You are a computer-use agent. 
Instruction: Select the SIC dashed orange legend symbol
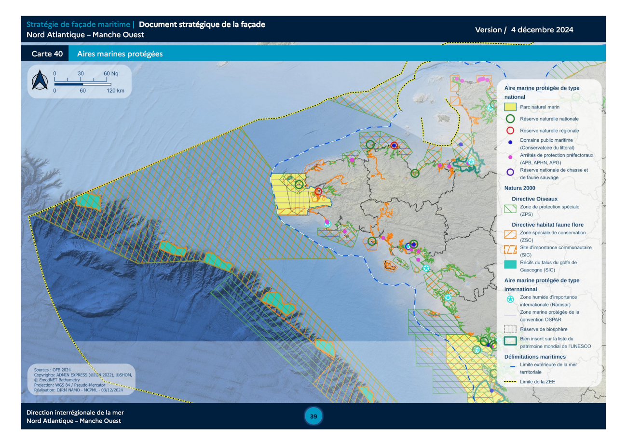pyautogui.click(x=510, y=249)
